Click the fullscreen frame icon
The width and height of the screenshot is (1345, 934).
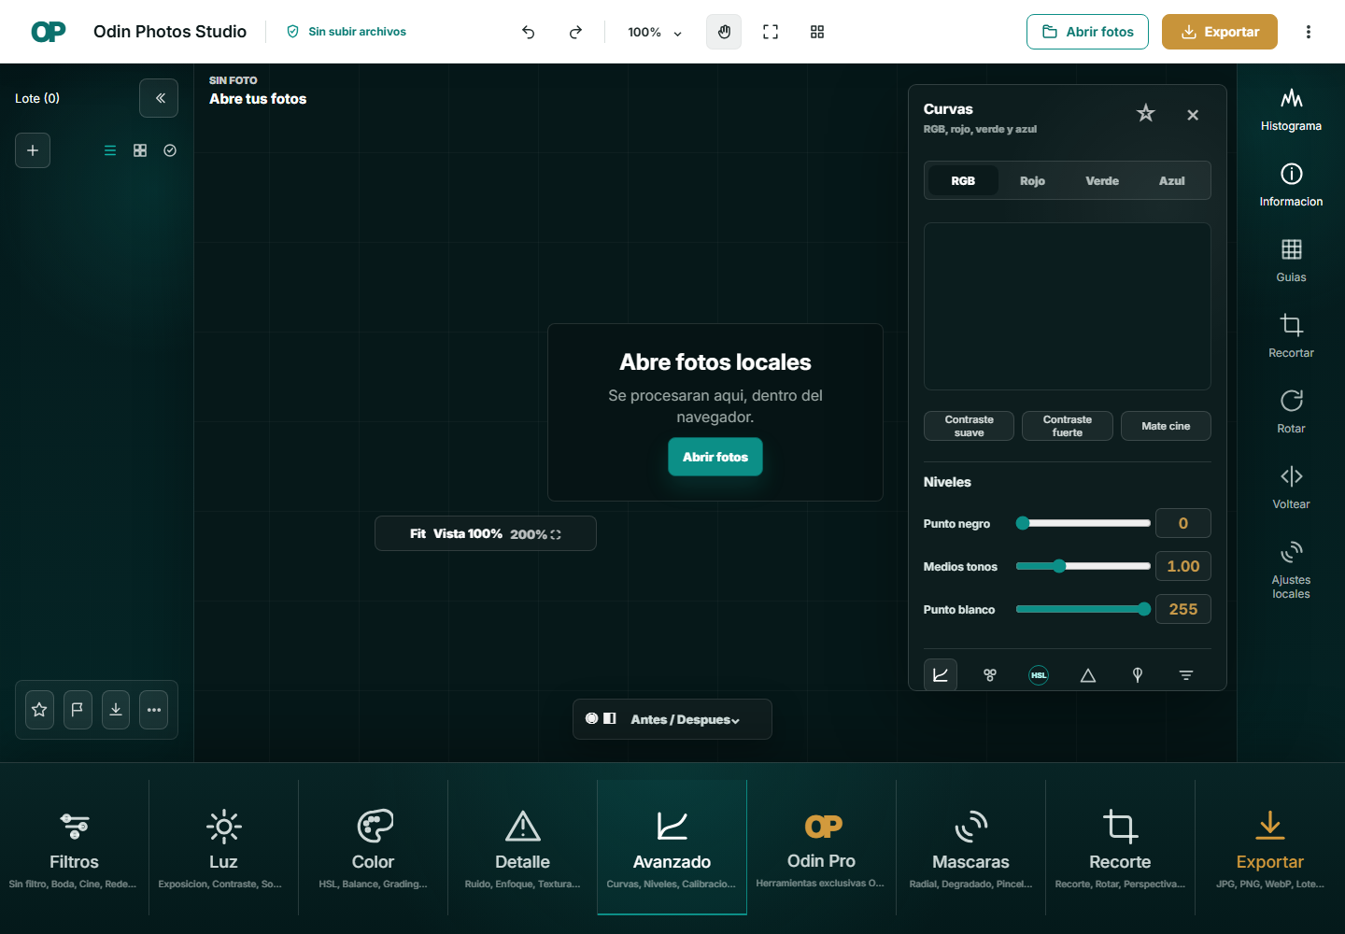(x=771, y=32)
